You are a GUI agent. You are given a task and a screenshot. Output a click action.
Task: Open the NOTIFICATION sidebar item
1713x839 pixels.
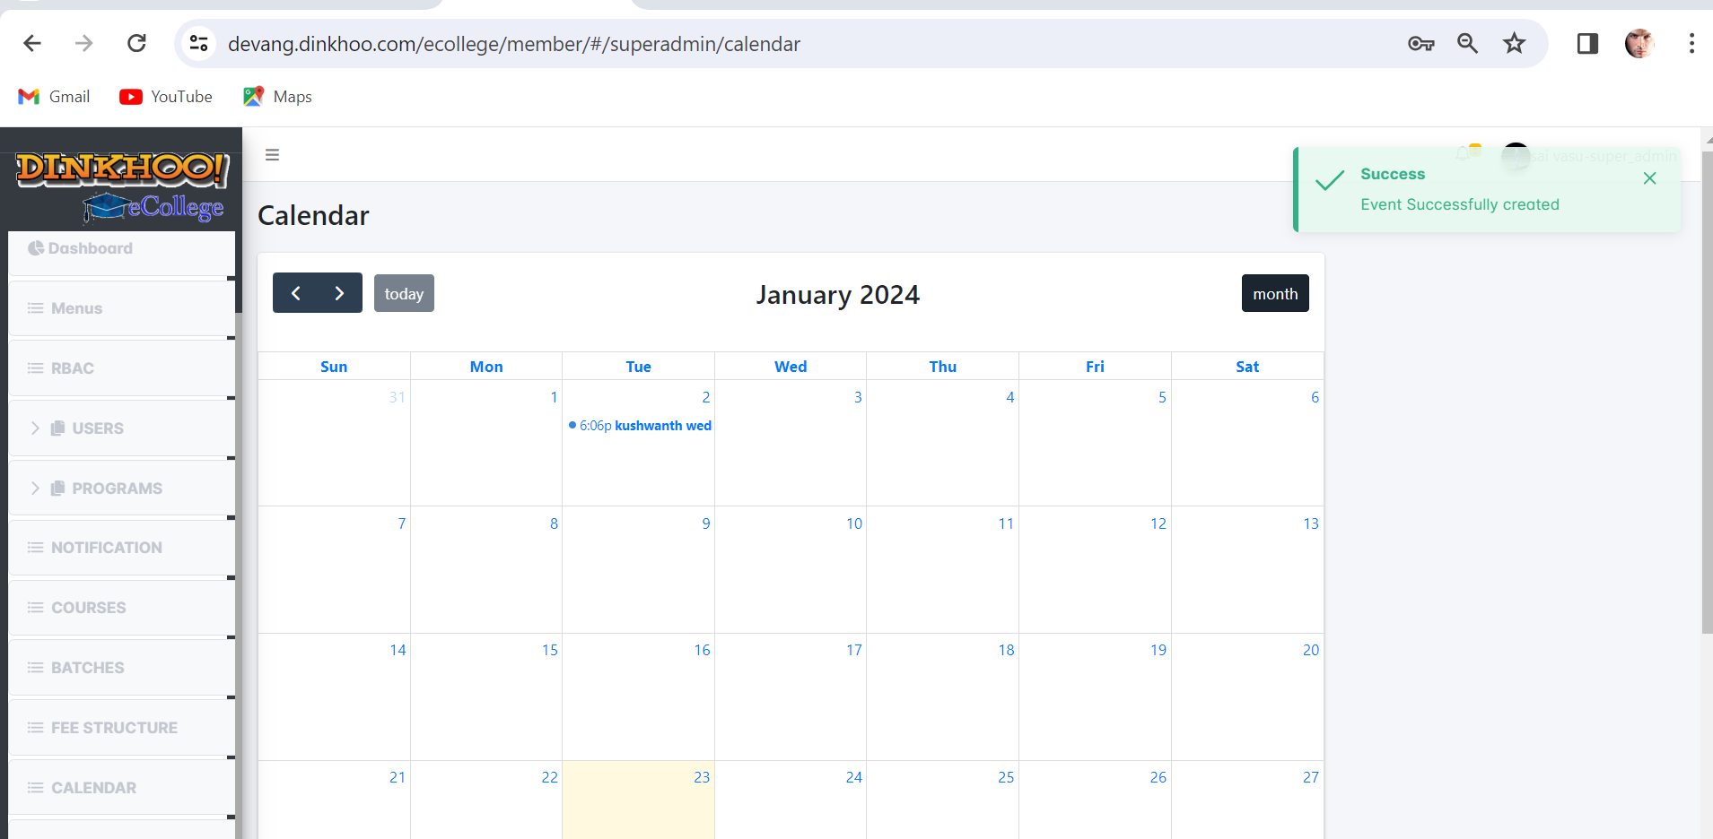coord(122,548)
